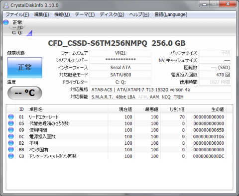
Task: Select the blue status orb for disk C: Q:
Action: [x=6, y=22]
